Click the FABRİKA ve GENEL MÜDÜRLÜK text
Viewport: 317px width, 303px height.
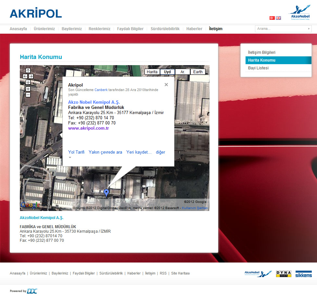pos(48,227)
